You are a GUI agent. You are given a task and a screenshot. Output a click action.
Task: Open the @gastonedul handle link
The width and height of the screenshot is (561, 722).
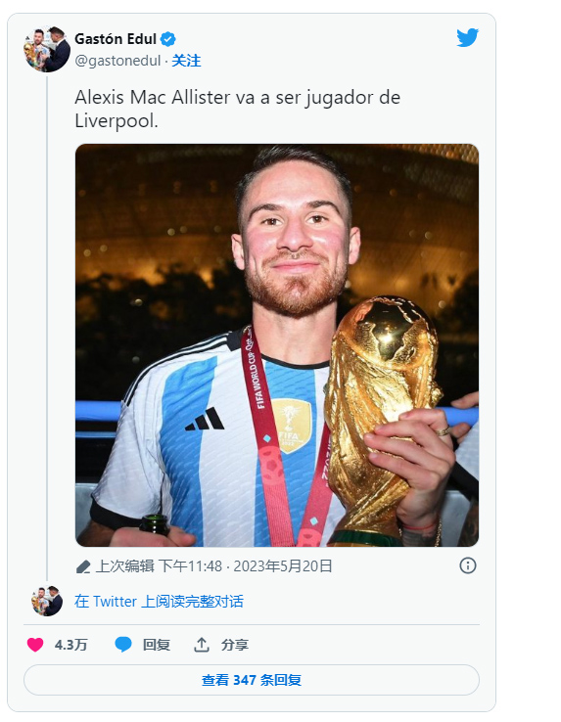click(117, 61)
